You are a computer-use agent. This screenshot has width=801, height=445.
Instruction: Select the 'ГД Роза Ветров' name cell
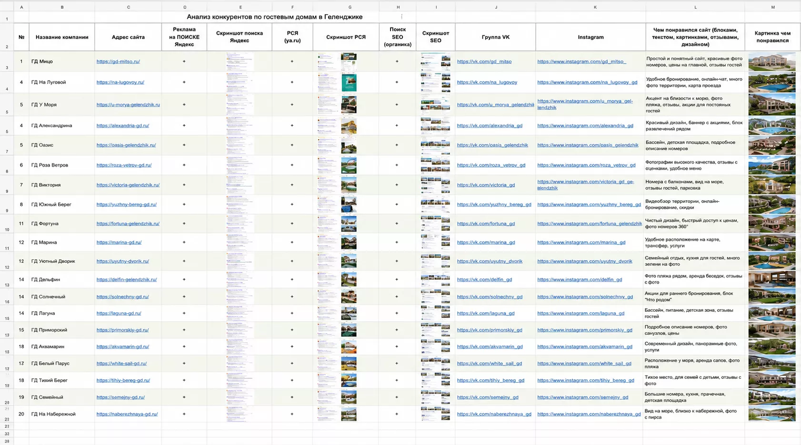pyautogui.click(x=62, y=165)
